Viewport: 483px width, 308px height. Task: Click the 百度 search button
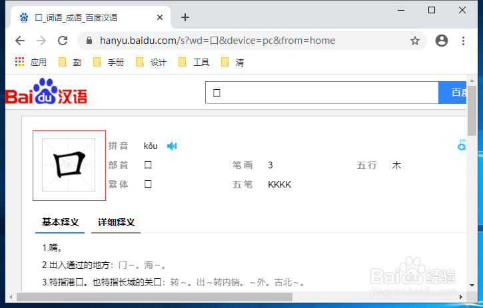pos(452,92)
